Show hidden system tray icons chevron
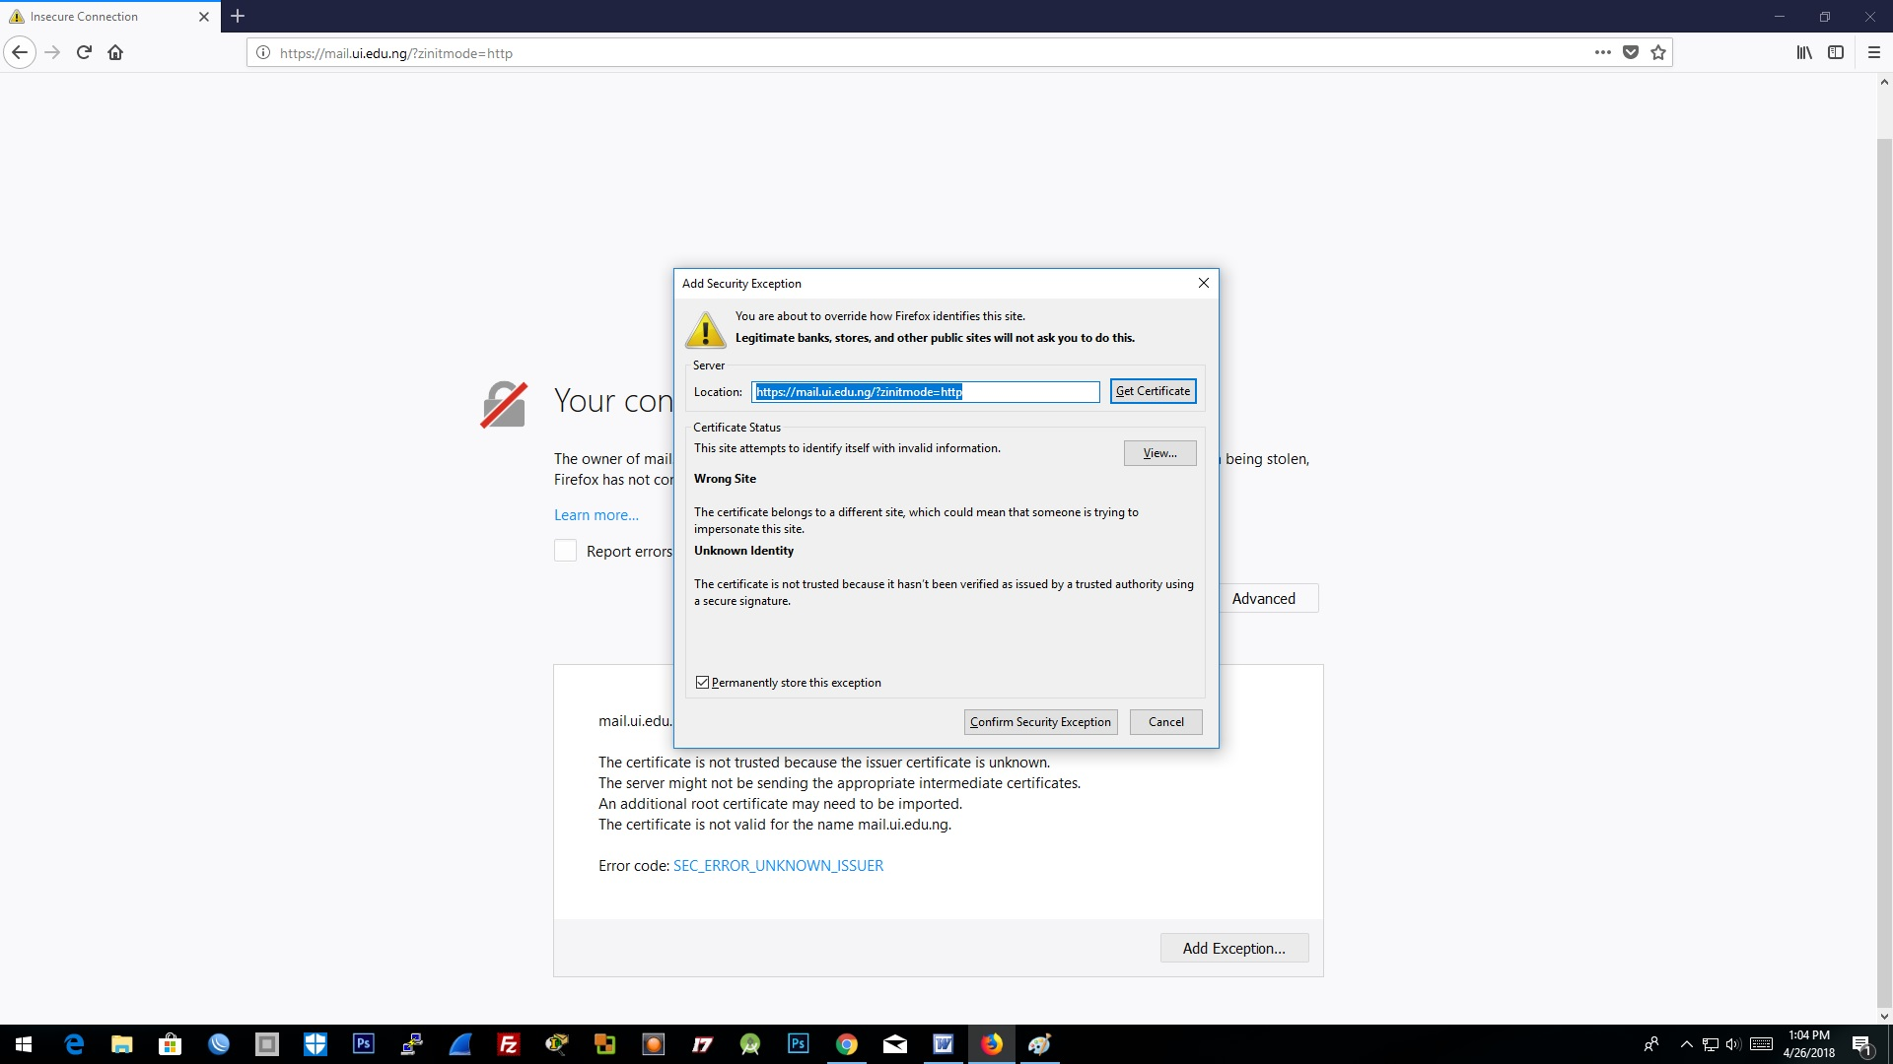 (1686, 1044)
